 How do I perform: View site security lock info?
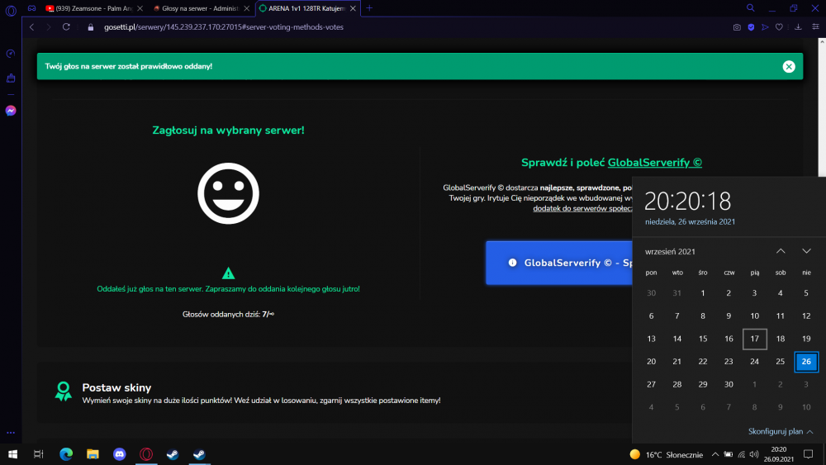pyautogui.click(x=91, y=27)
